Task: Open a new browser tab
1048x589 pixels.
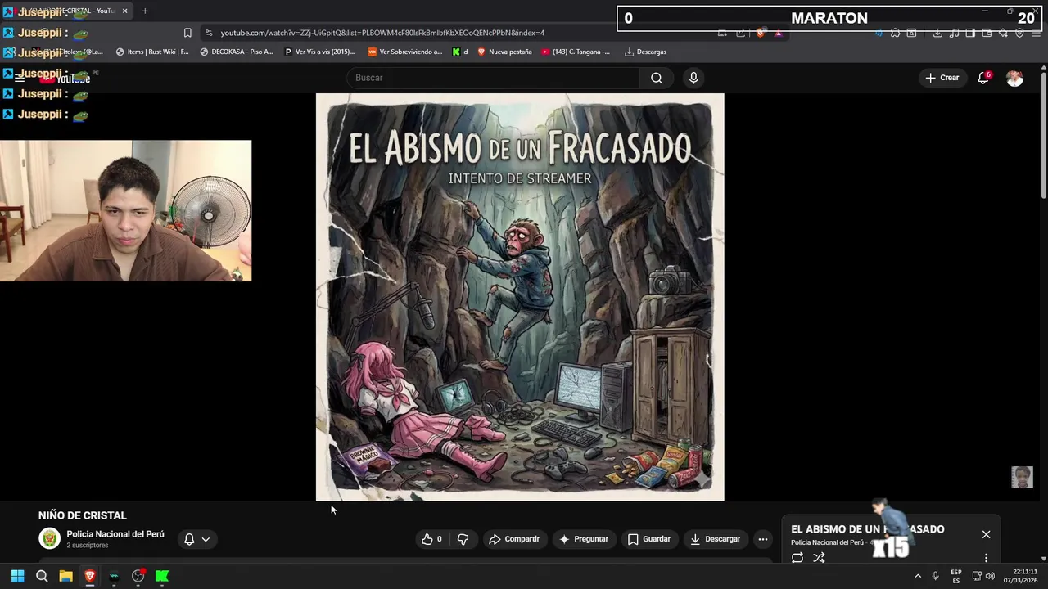Action: 145,11
